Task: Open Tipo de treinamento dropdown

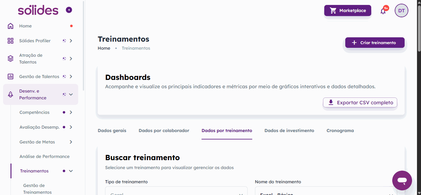Action: click(176, 191)
